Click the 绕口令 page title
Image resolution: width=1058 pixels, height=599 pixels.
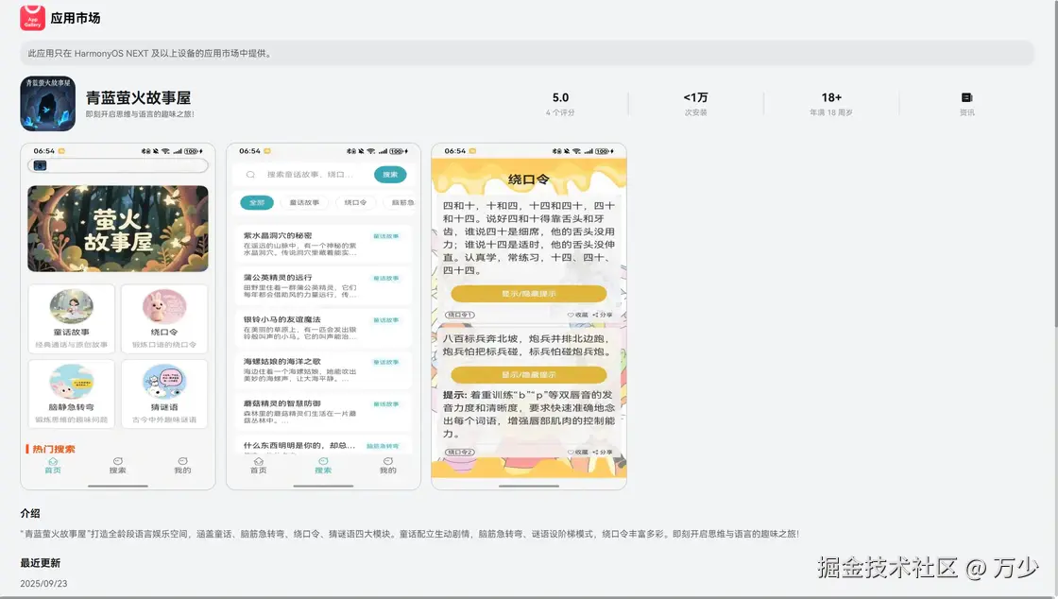pyautogui.click(x=529, y=180)
